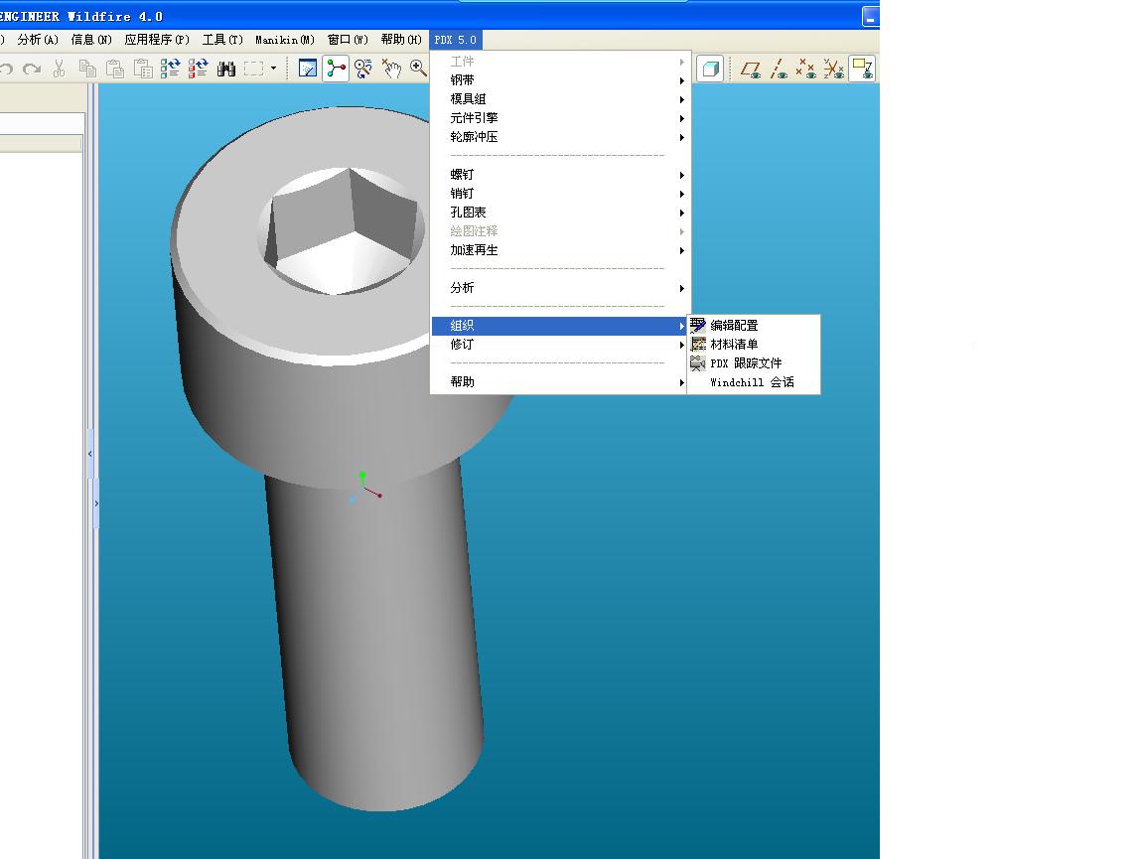This screenshot has width=1142, height=859.
Task: Expand the 孔图表 submenu
Action: coord(559,213)
